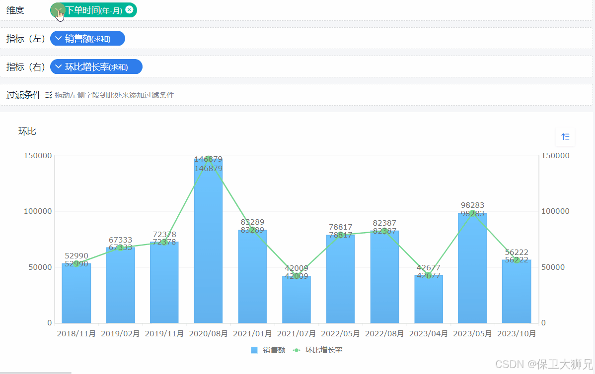
Task: Click the x-axis label 2018/11月
Action: point(76,333)
